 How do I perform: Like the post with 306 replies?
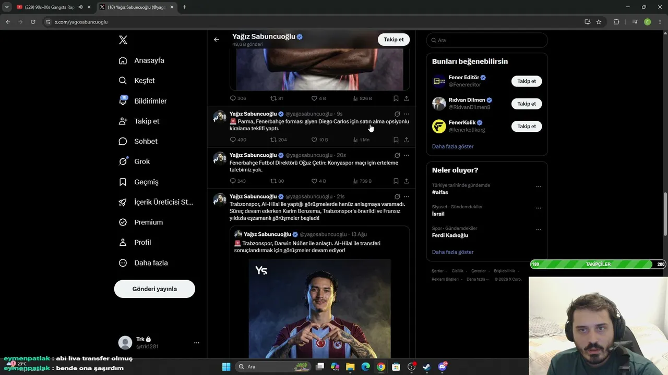pyautogui.click(x=318, y=98)
